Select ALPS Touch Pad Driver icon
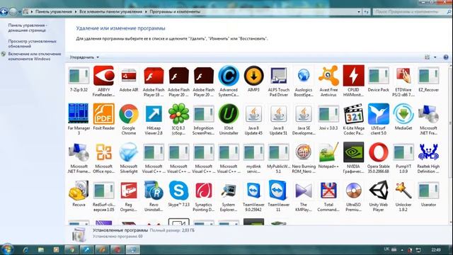Viewport: 453px width, 255px height. tap(278, 76)
